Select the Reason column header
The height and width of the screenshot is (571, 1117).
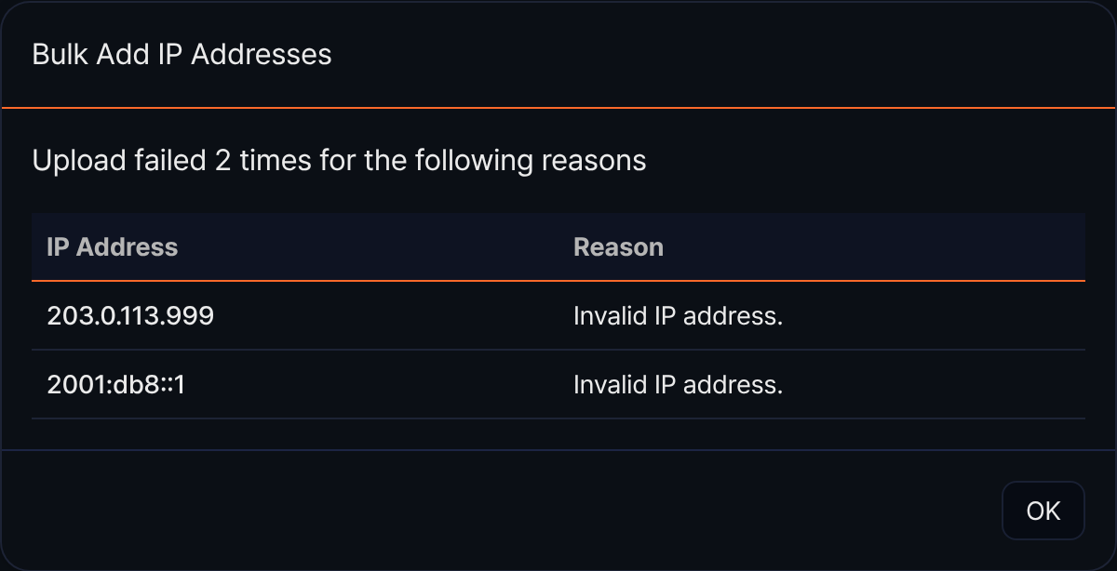pyautogui.click(x=618, y=246)
